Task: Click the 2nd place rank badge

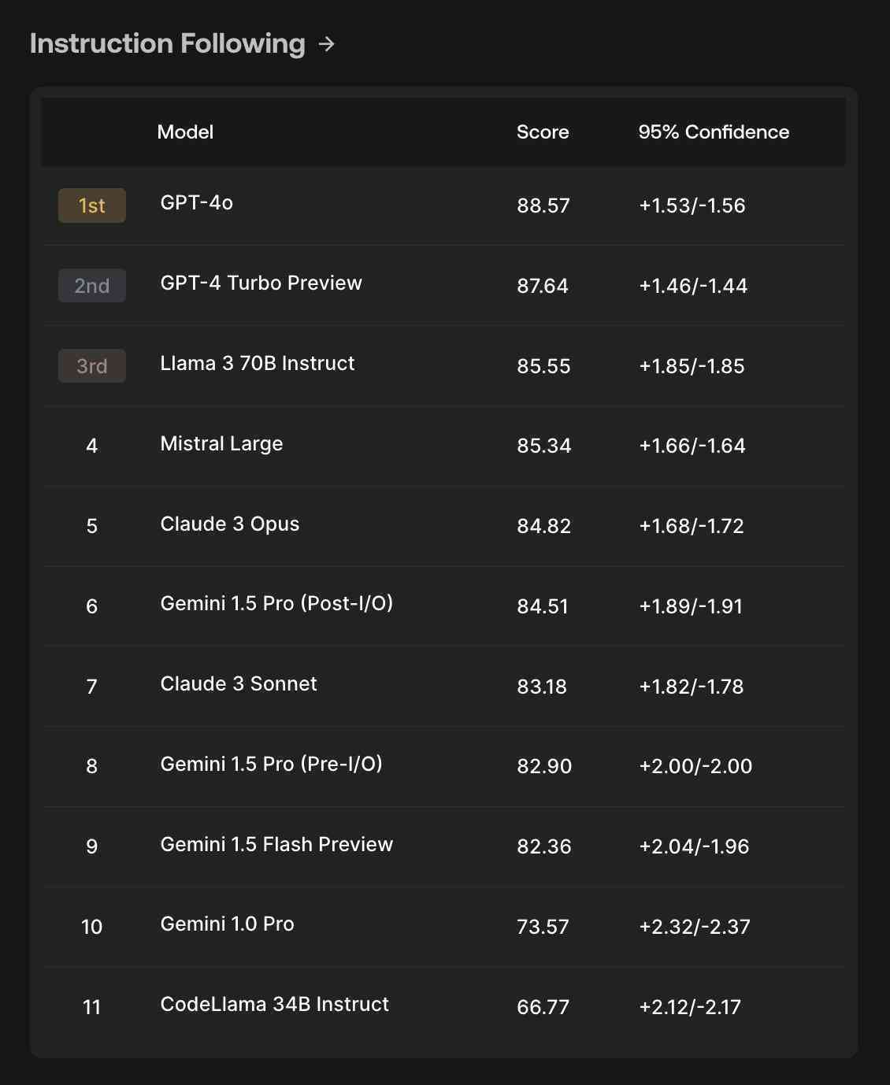Action: tap(92, 286)
